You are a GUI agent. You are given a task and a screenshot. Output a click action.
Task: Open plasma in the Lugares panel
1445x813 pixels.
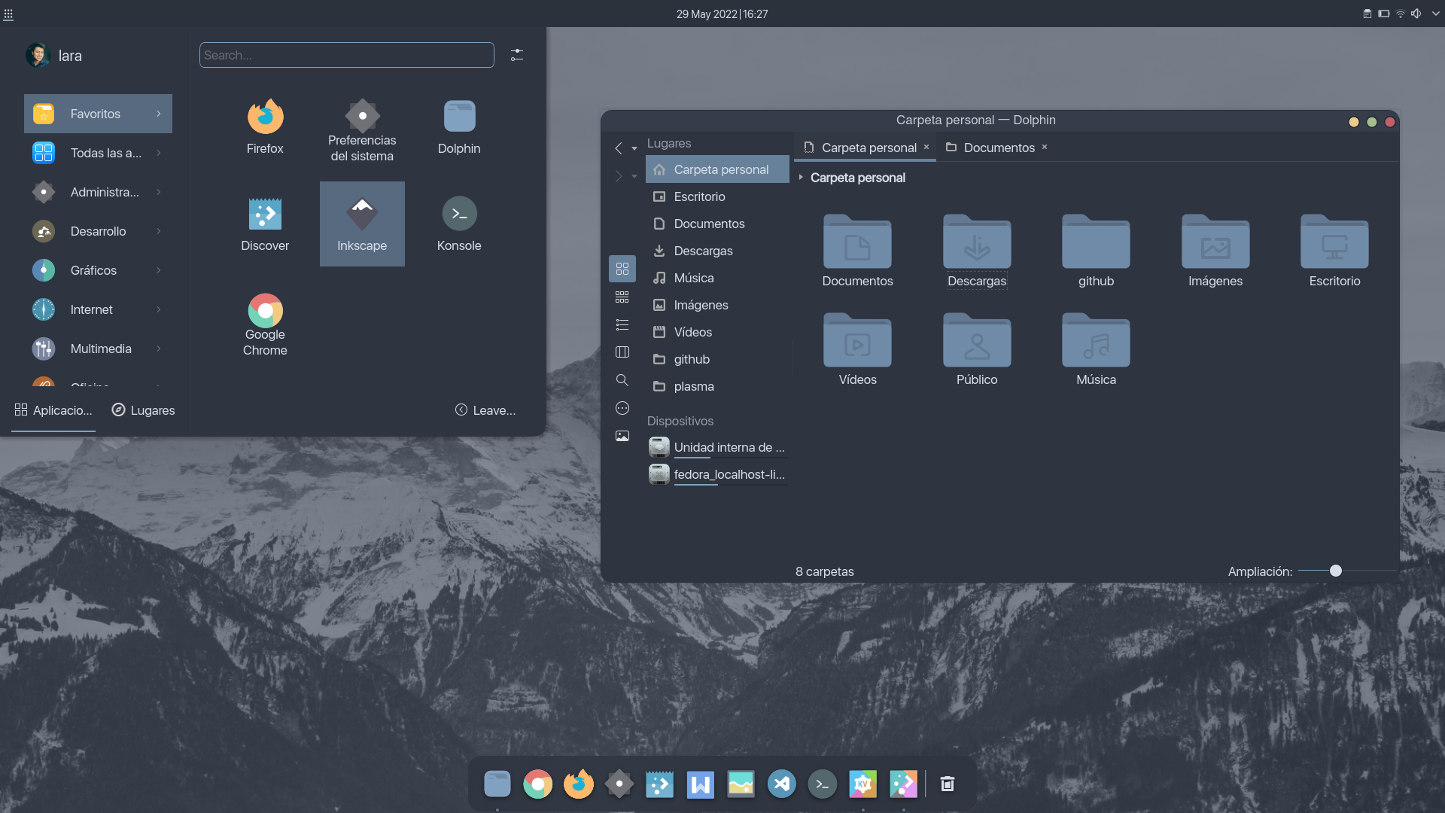(717, 386)
